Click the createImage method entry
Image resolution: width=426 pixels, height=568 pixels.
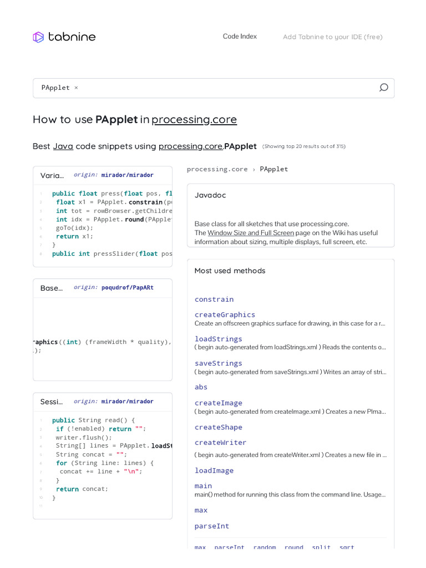coord(218,403)
